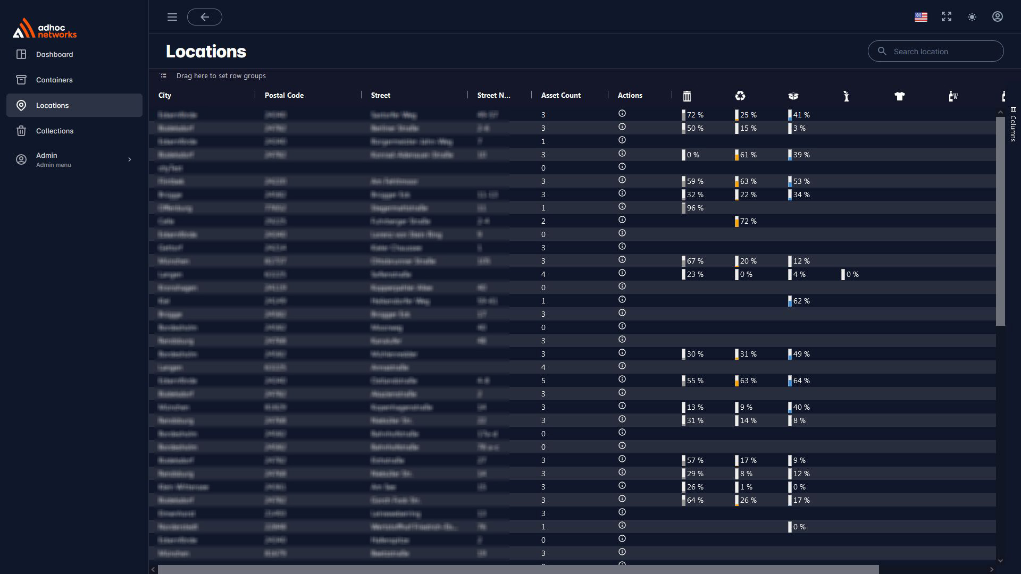Screen dimensions: 1021x574
Task: Click the paper box column header icon
Action: coord(793,96)
